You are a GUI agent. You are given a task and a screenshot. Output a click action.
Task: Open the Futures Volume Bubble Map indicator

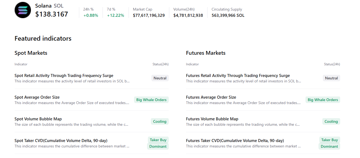[x=212, y=119]
